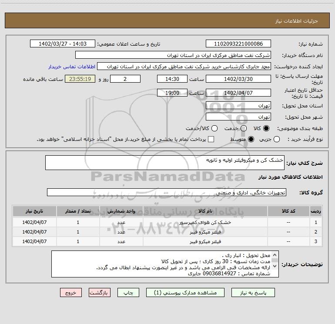Screen dimensions: 335x324
Task: Click the نام کالا column header
Action: pos(205,211)
